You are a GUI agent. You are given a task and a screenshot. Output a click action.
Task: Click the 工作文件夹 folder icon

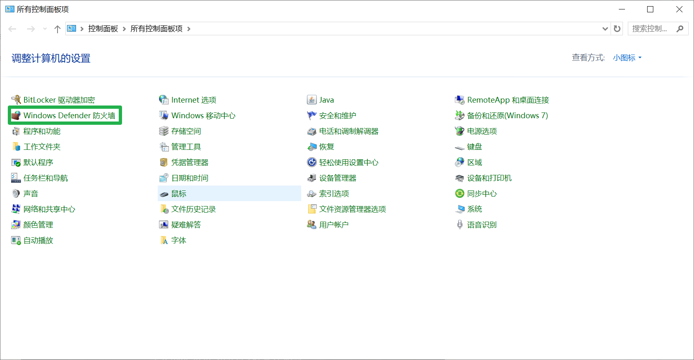click(16, 147)
